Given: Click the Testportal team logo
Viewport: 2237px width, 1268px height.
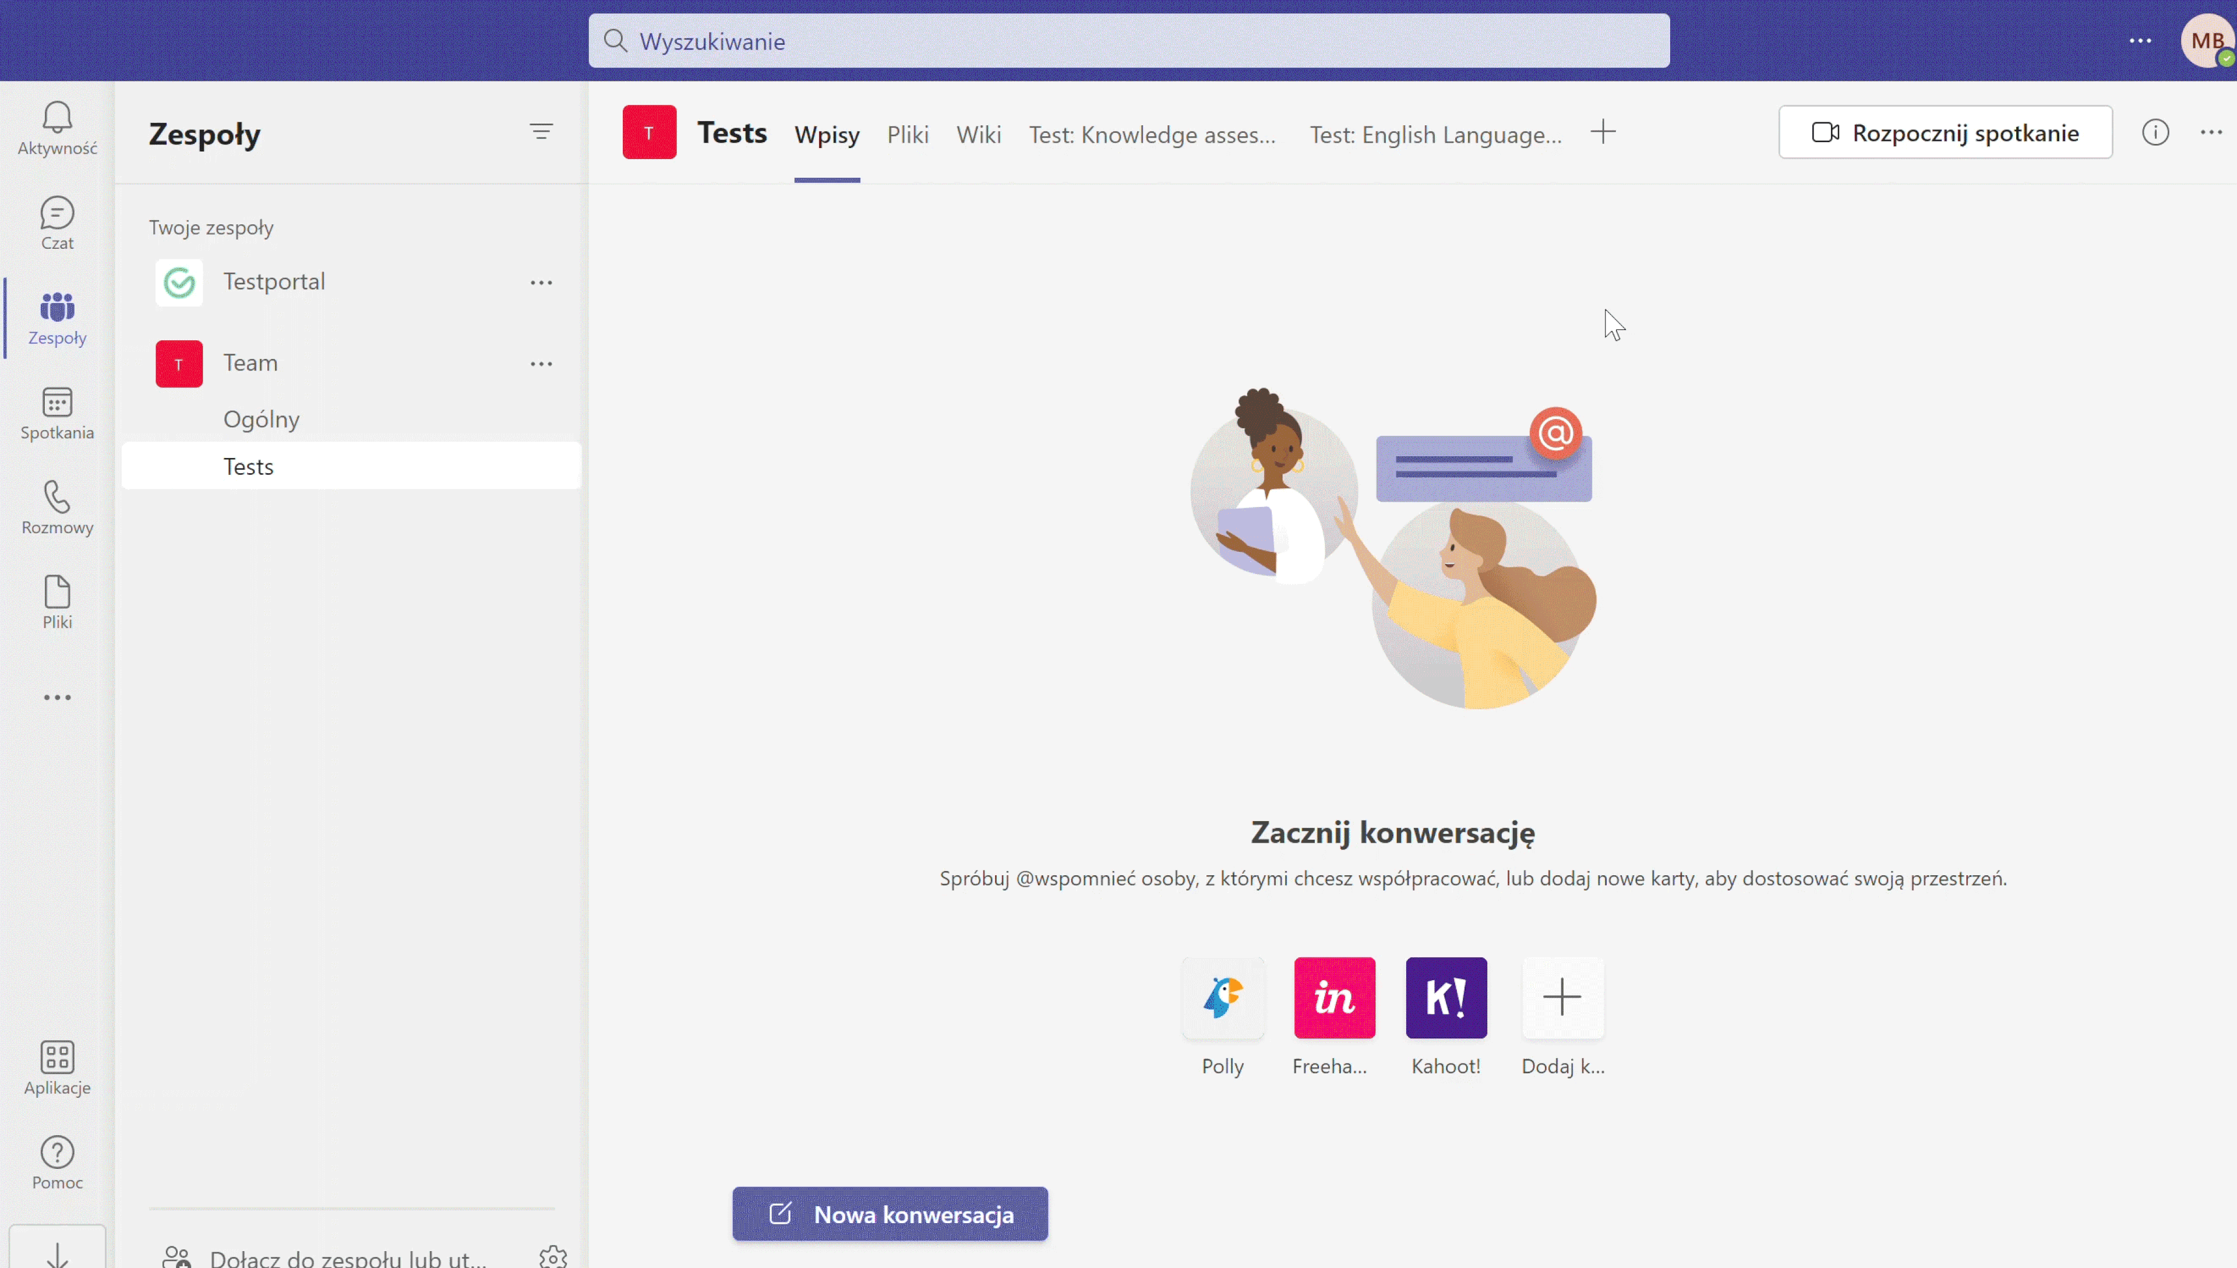Looking at the screenshot, I should click(179, 282).
